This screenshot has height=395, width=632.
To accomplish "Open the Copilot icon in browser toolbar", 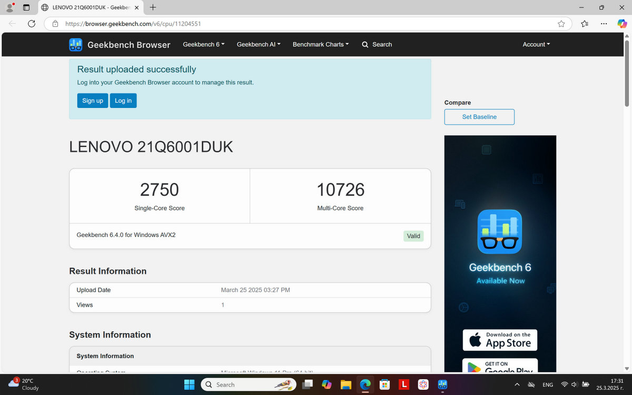I will point(623,24).
